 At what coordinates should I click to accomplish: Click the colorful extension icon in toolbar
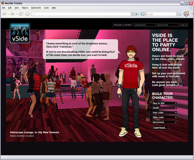click(x=186, y=14)
